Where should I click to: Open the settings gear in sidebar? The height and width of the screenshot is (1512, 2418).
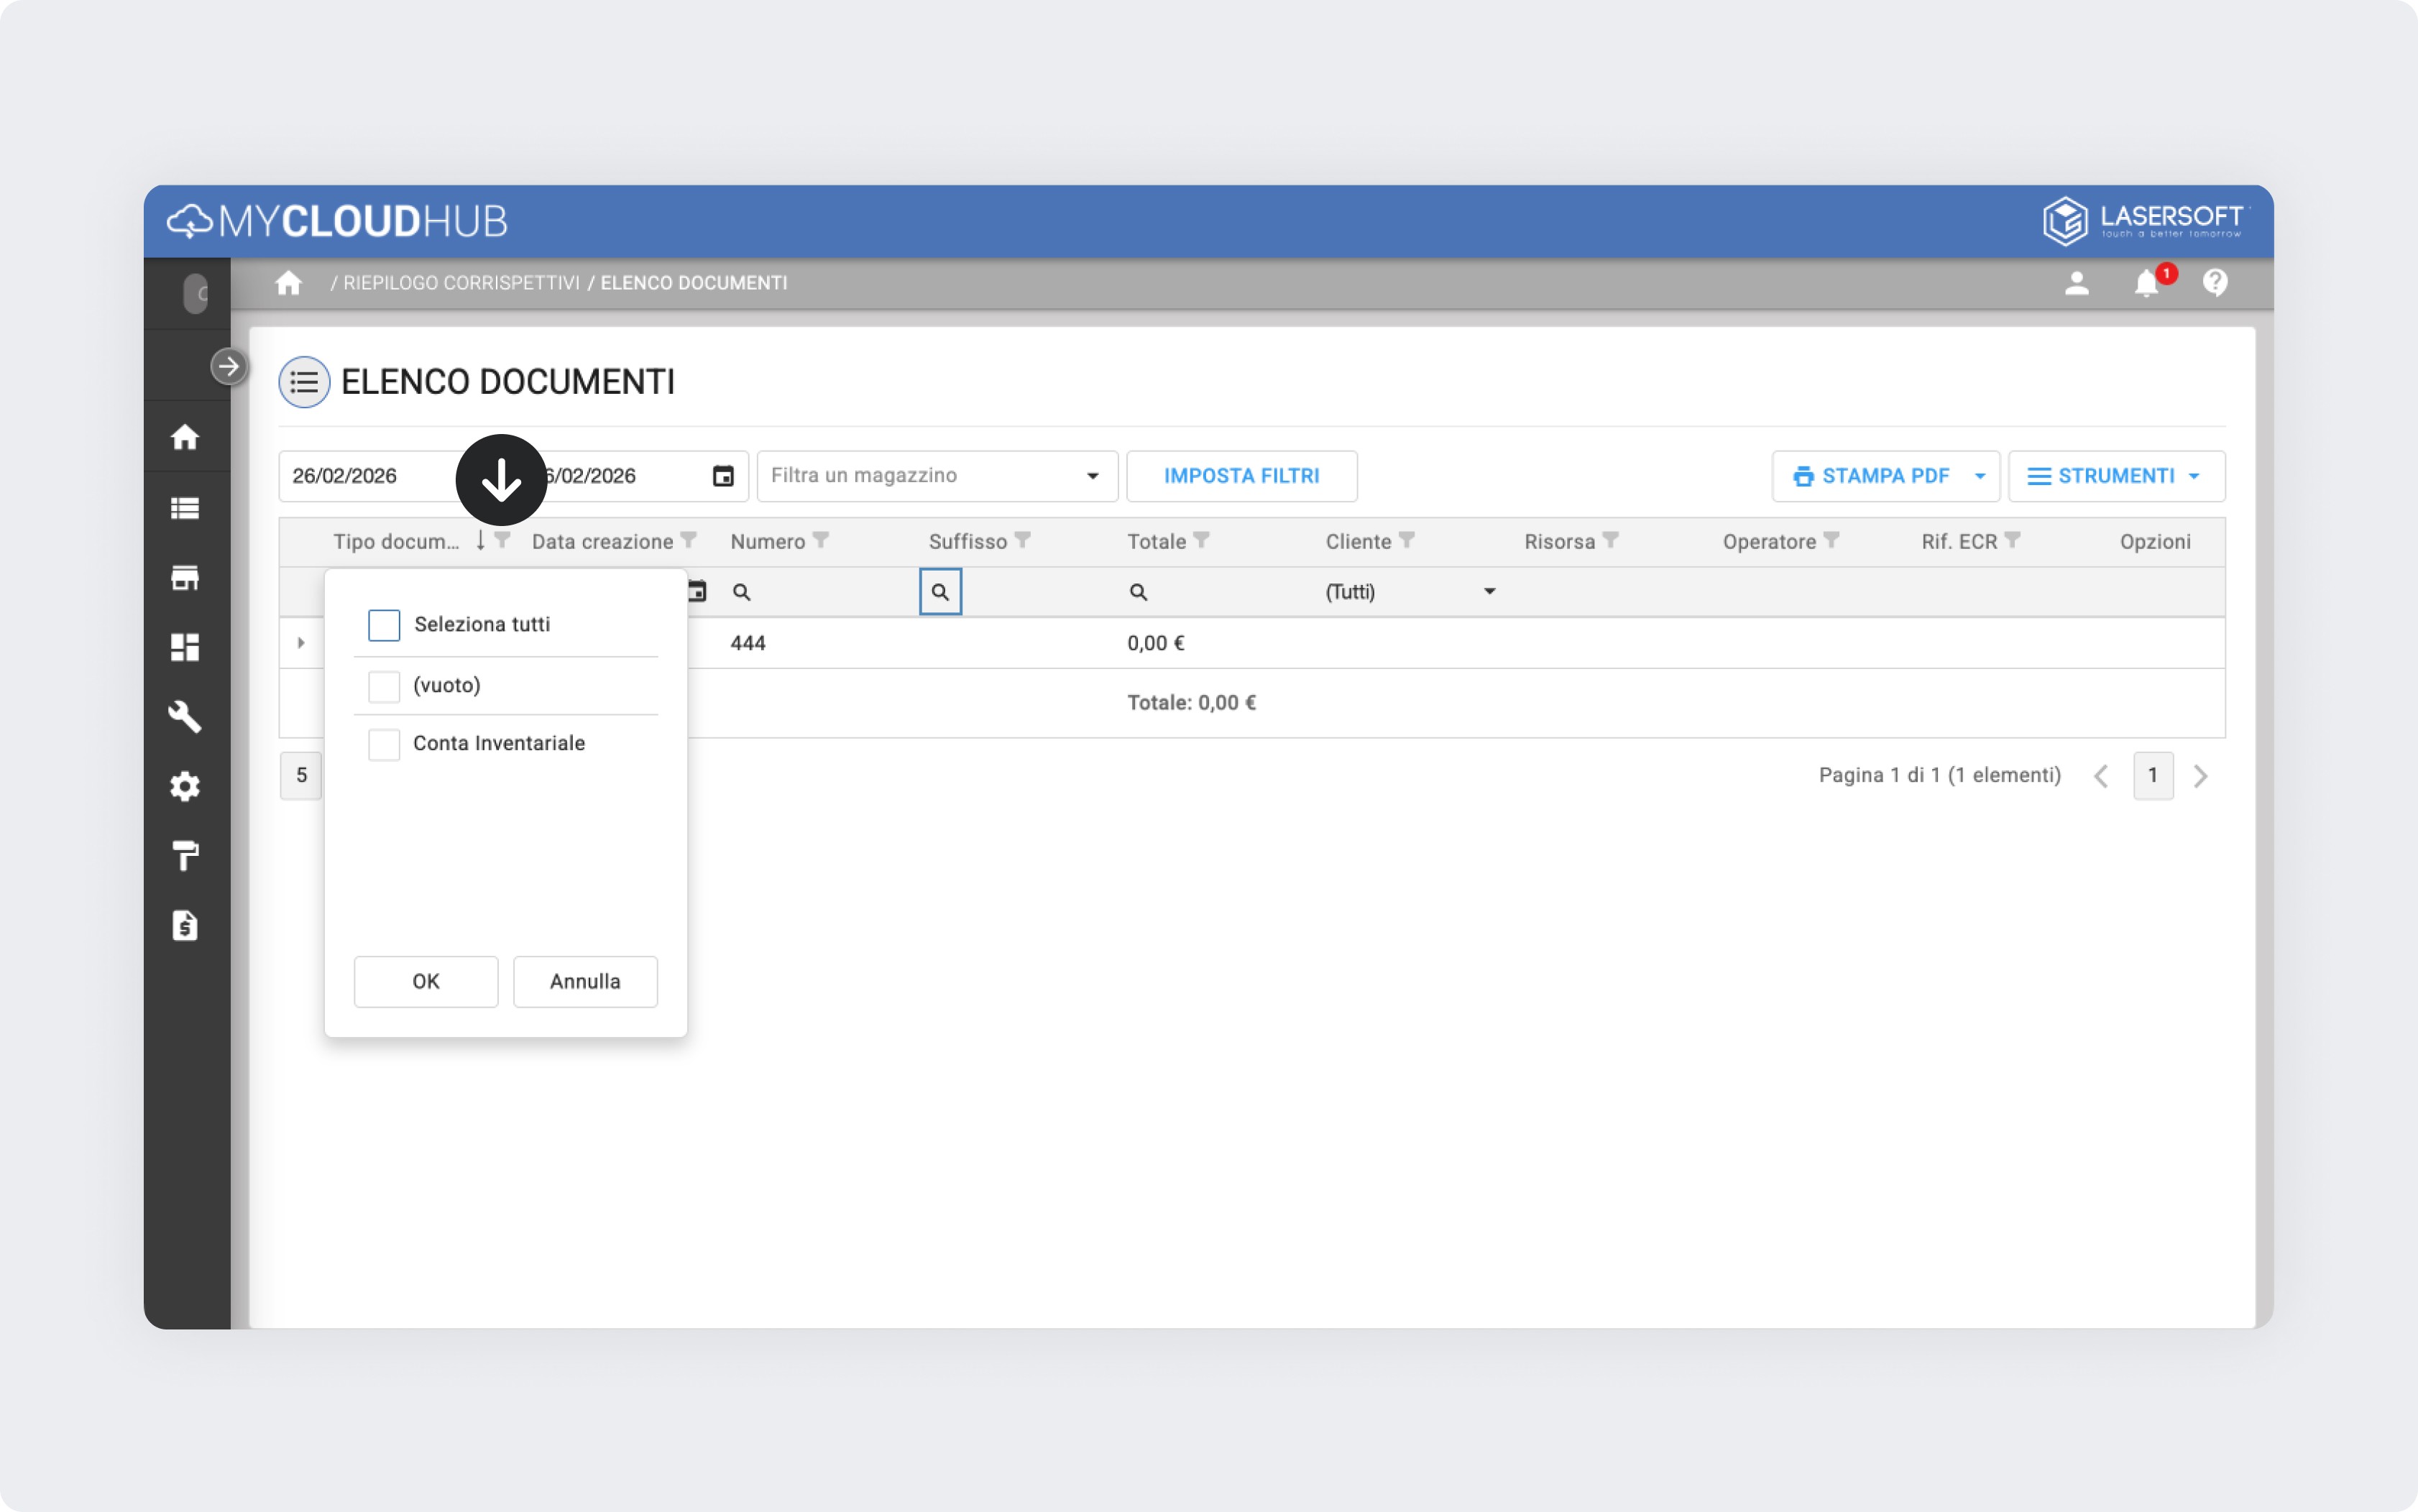tap(185, 787)
